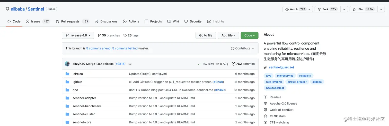Star the Sentinel repository

point(361,9)
